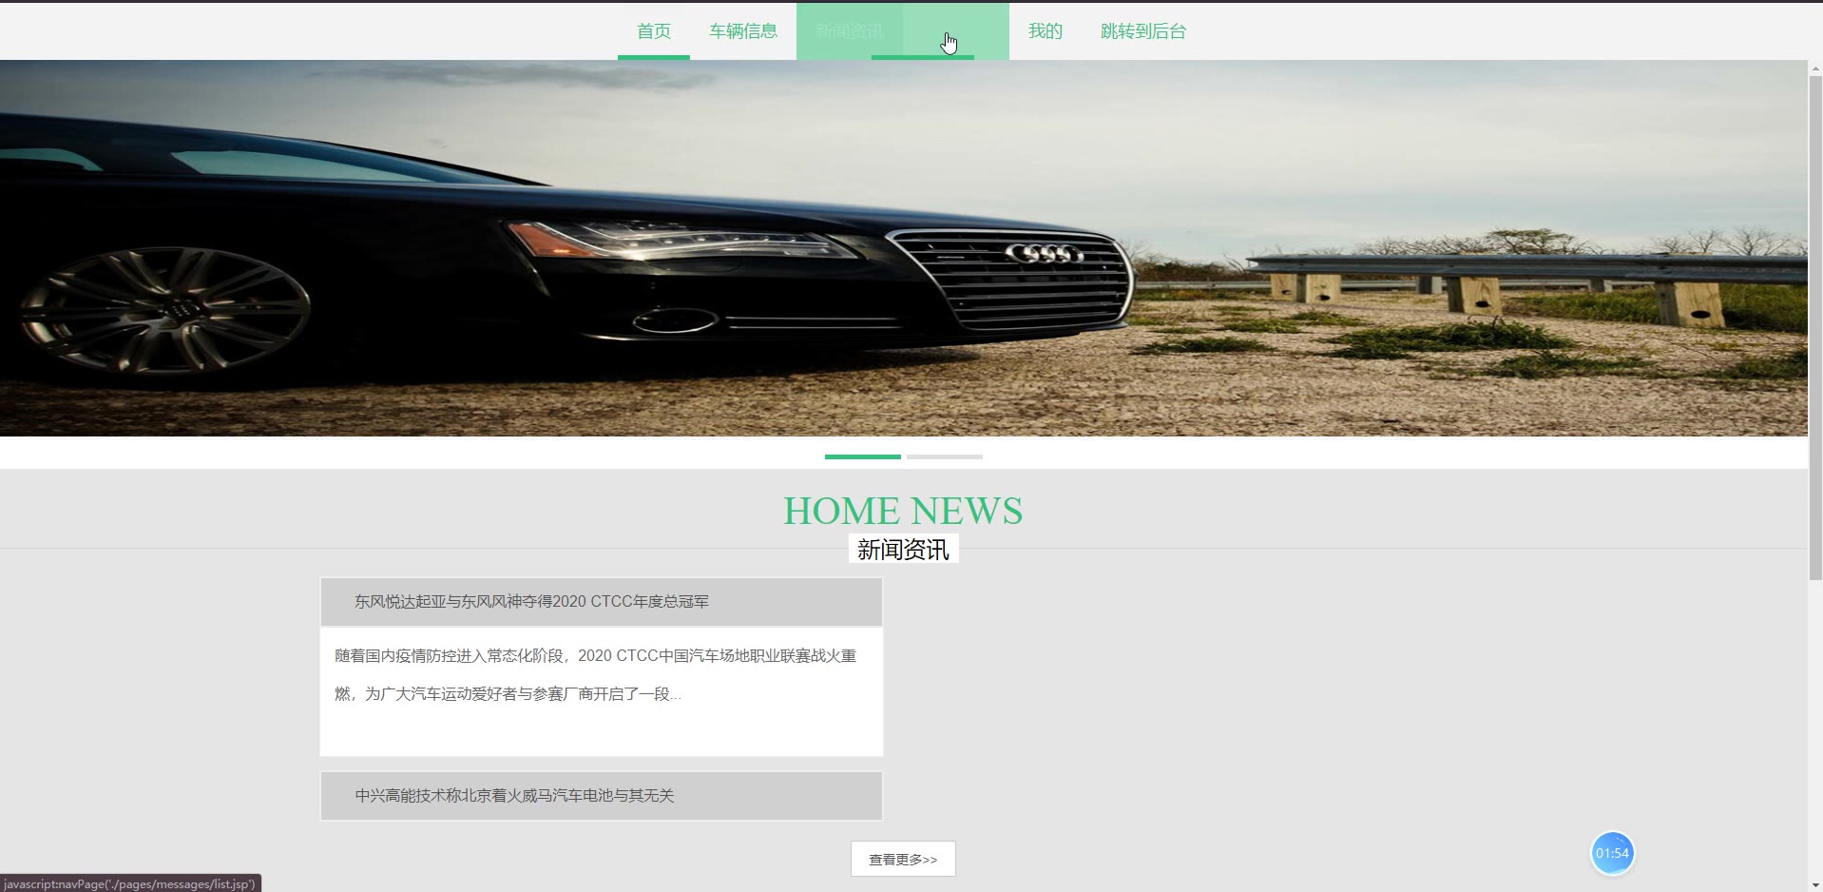Click the 新闻资讯 section subtitle

(903, 550)
